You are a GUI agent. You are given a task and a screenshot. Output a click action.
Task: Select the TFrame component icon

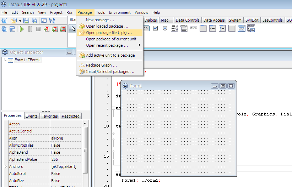coord(241,28)
